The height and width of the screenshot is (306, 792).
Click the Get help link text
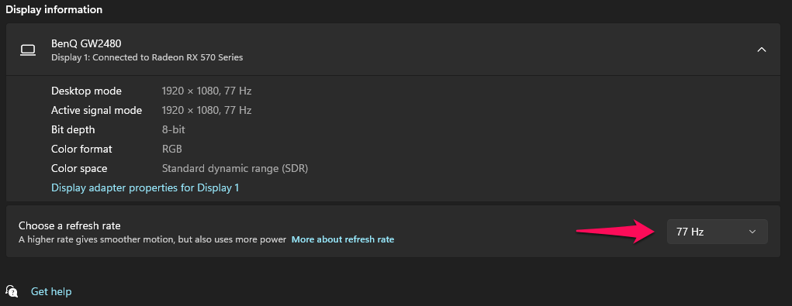[x=51, y=291]
